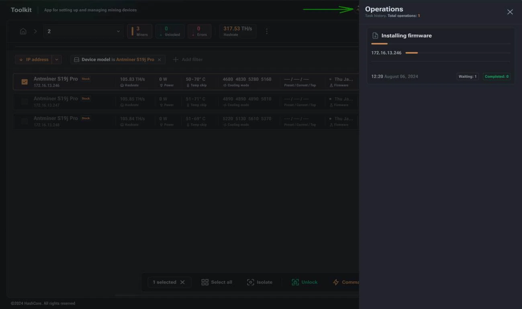522x309 pixels.
Task: Click the Errors count indicator
Action: click(199, 31)
